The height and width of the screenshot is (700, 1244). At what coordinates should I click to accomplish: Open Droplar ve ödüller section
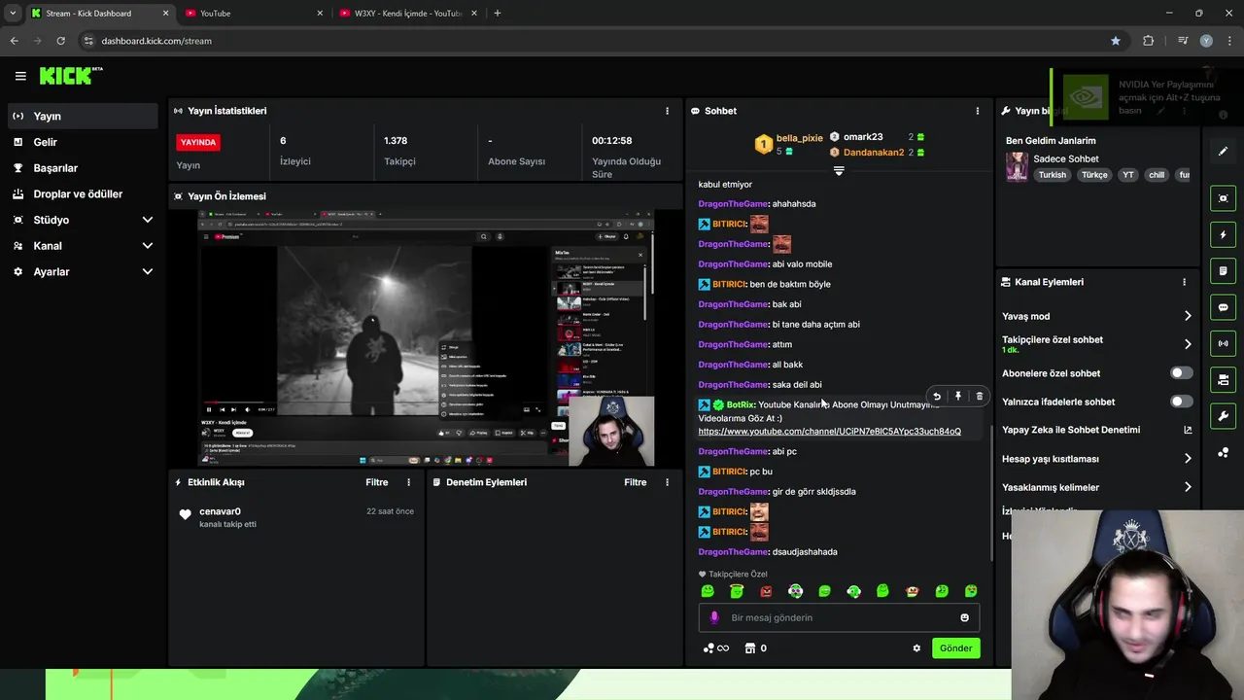click(x=81, y=193)
